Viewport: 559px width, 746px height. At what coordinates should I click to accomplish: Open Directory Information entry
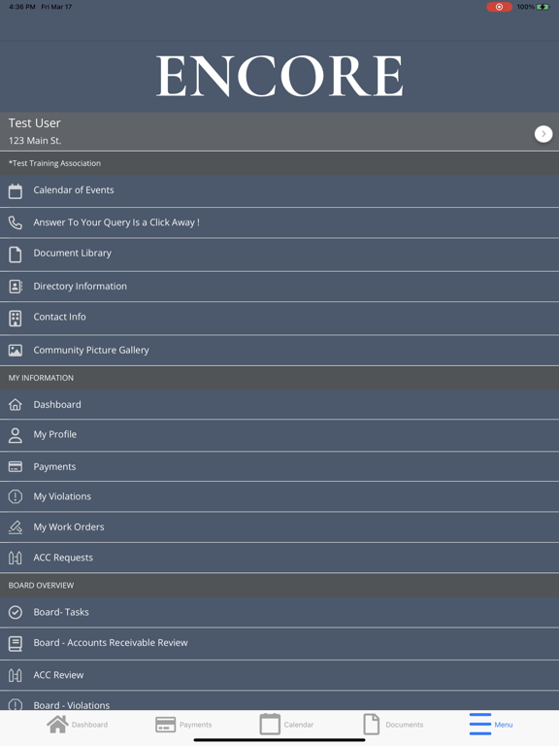coord(279,287)
